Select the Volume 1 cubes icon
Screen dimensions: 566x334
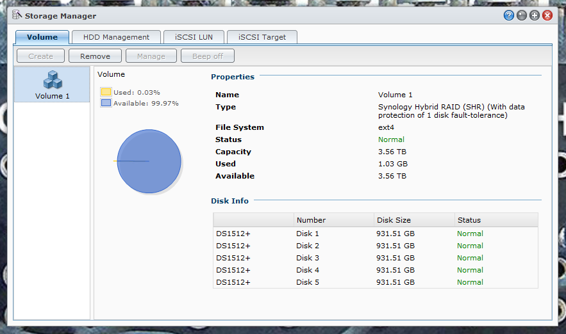tap(53, 79)
